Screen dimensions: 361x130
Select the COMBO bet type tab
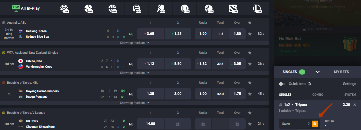[x=318, y=95]
